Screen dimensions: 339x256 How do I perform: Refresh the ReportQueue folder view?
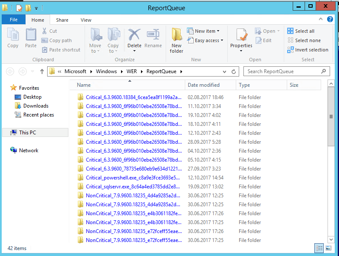(234, 71)
